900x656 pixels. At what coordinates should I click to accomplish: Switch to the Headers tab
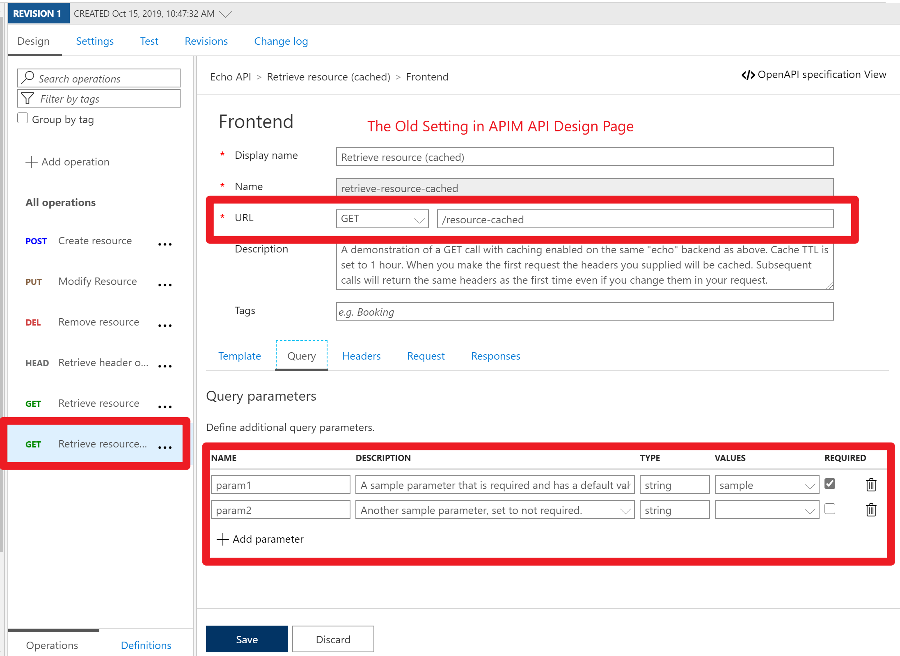click(x=361, y=356)
